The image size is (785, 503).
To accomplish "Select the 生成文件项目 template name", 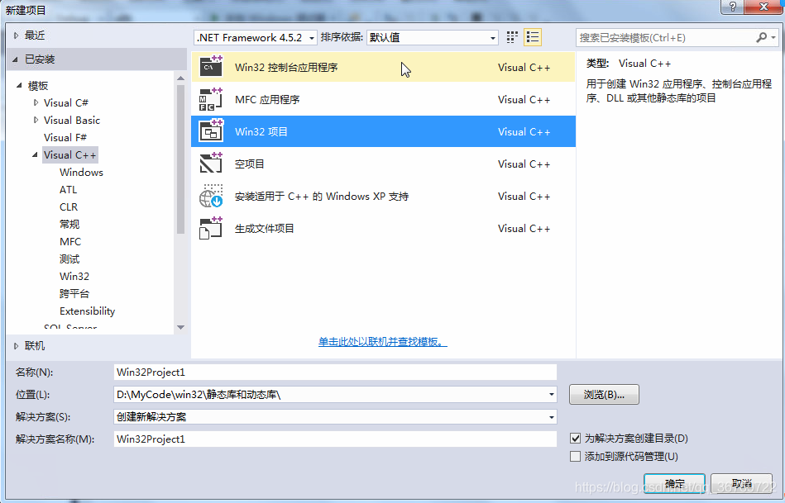I will [x=265, y=229].
